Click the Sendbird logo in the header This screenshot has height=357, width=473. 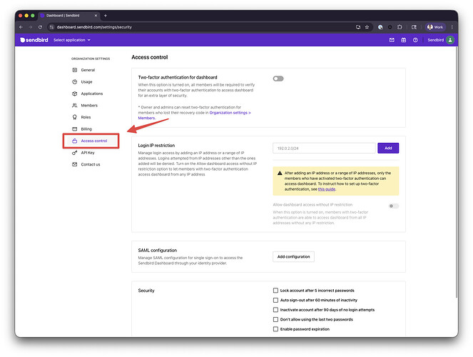click(34, 40)
